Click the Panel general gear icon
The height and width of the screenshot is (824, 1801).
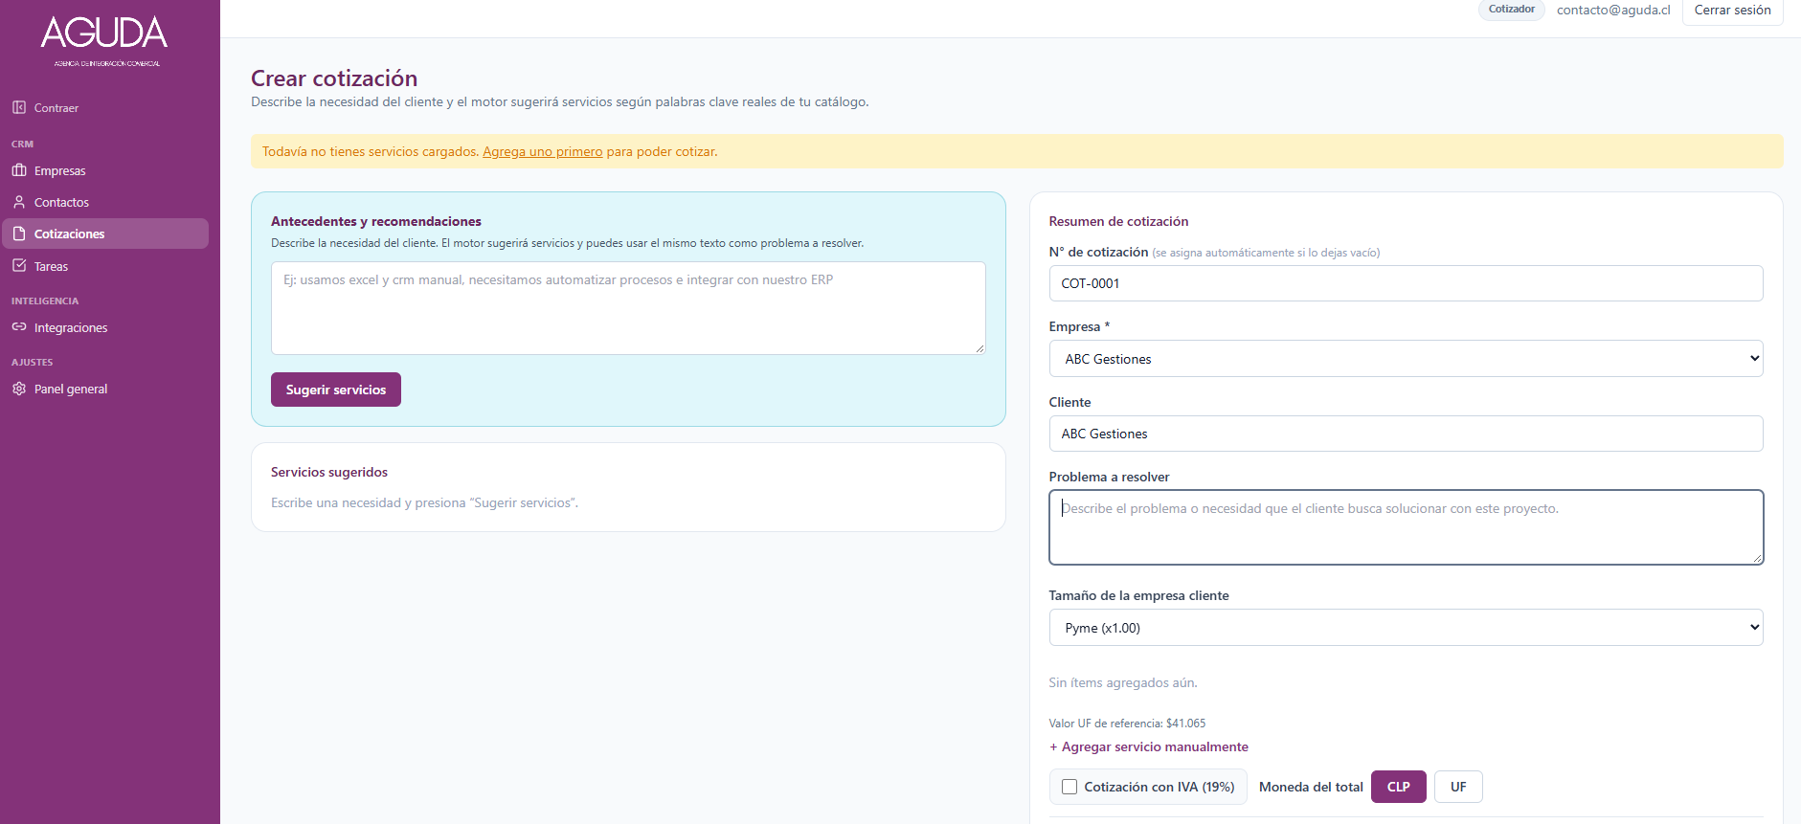[x=19, y=389]
